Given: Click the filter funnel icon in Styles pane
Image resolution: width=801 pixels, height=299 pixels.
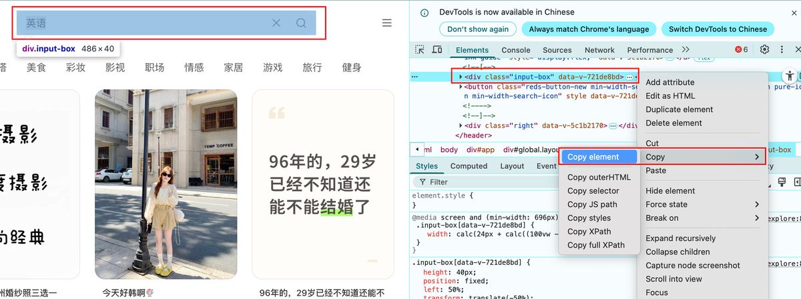Looking at the screenshot, I should coord(422,182).
